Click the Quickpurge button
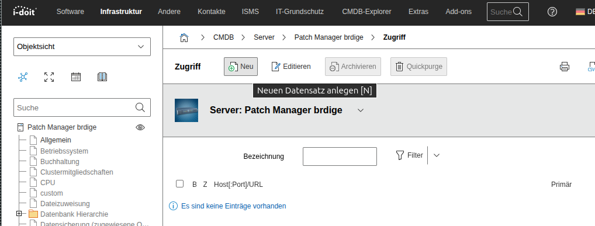595x226 pixels. coord(418,67)
